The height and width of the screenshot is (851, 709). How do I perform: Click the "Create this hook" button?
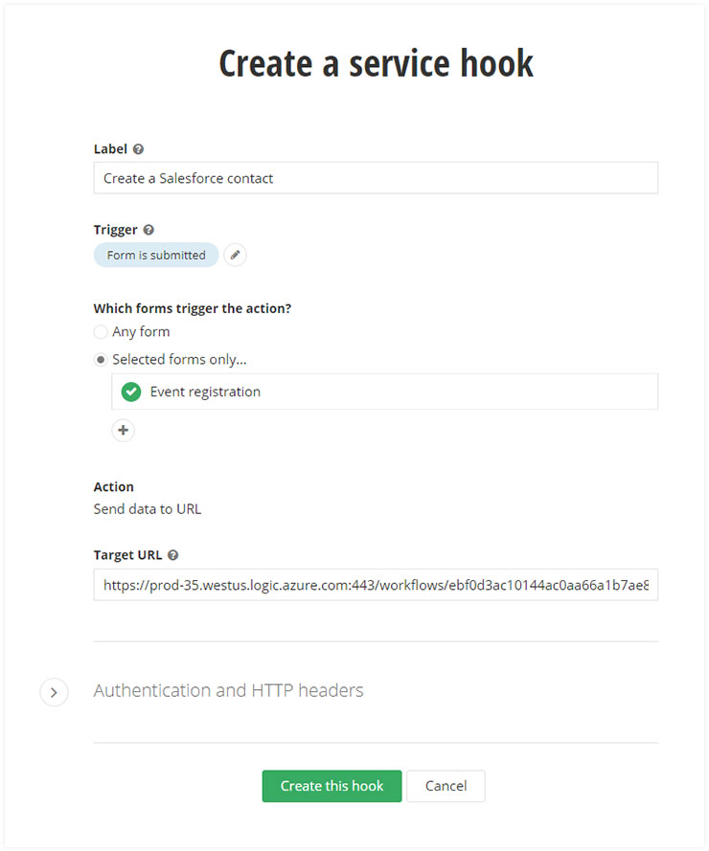(x=332, y=786)
